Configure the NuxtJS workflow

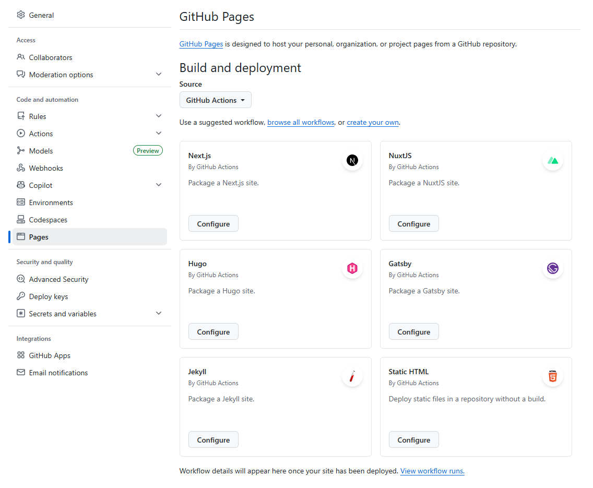pos(414,224)
